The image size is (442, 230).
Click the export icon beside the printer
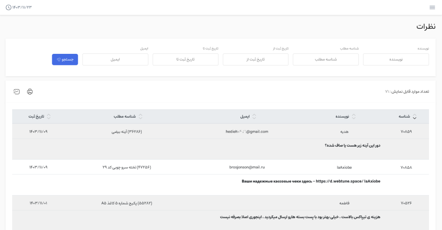17,92
